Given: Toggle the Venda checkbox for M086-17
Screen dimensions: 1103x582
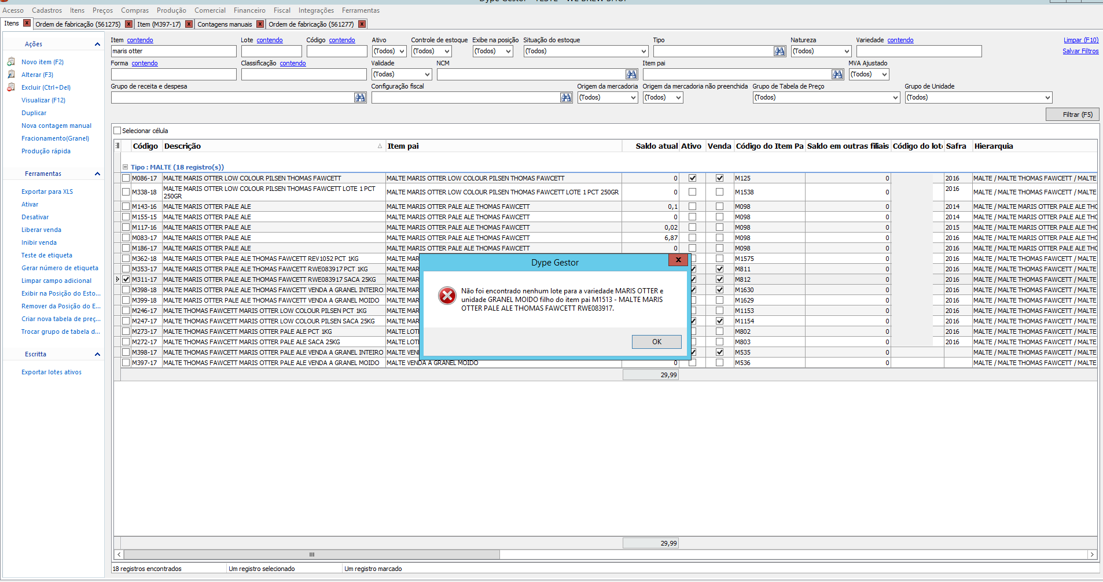Looking at the screenshot, I should pos(719,178).
